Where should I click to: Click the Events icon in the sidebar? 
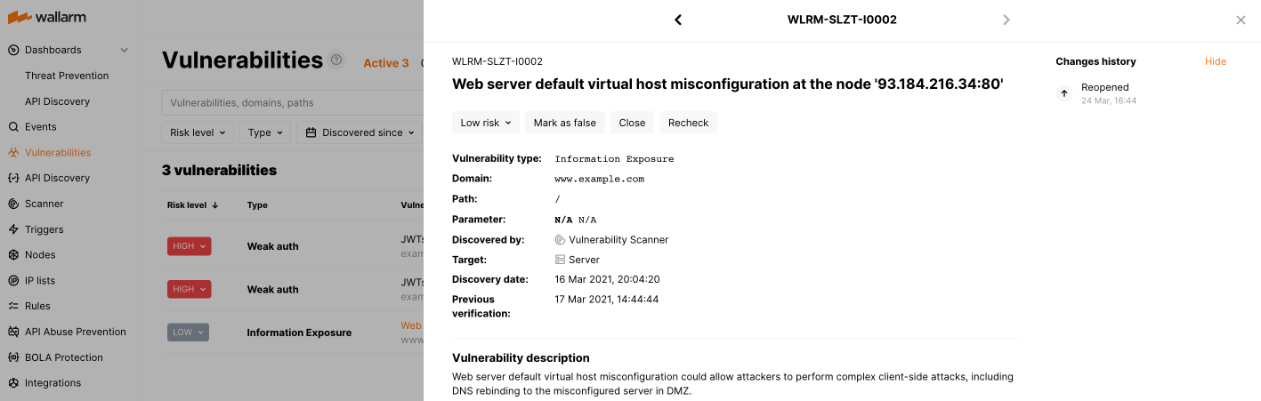pos(13,127)
